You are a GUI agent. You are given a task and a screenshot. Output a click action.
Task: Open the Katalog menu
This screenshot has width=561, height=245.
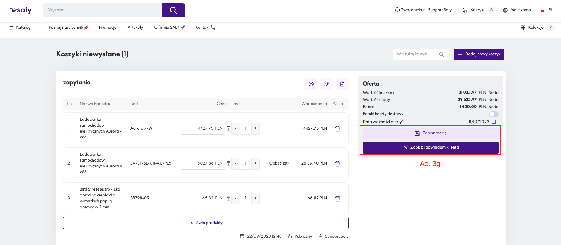20,28
